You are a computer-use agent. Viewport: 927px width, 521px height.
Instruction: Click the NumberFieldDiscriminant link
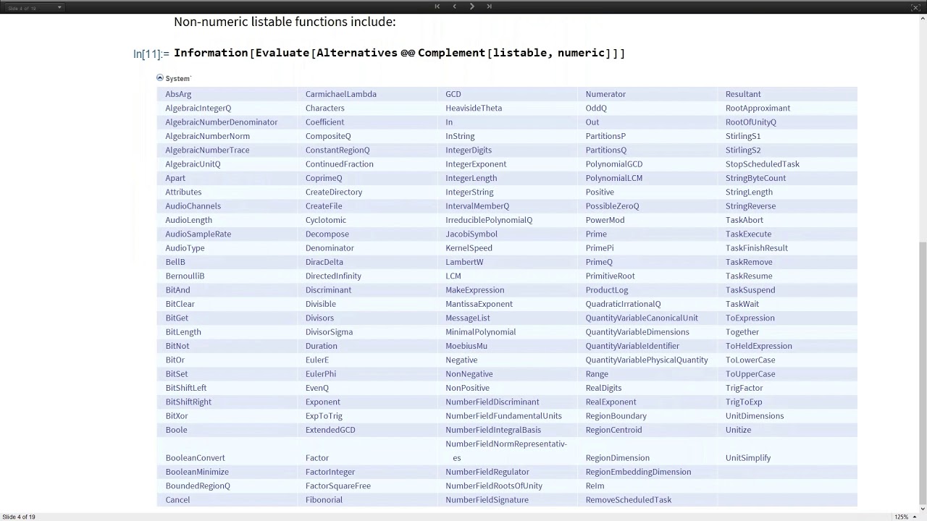pos(492,402)
